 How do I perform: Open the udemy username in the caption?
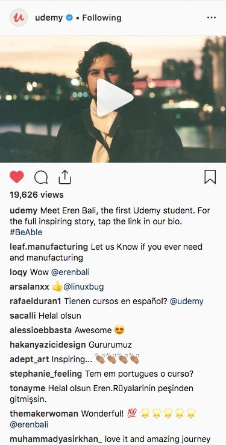click(24, 211)
